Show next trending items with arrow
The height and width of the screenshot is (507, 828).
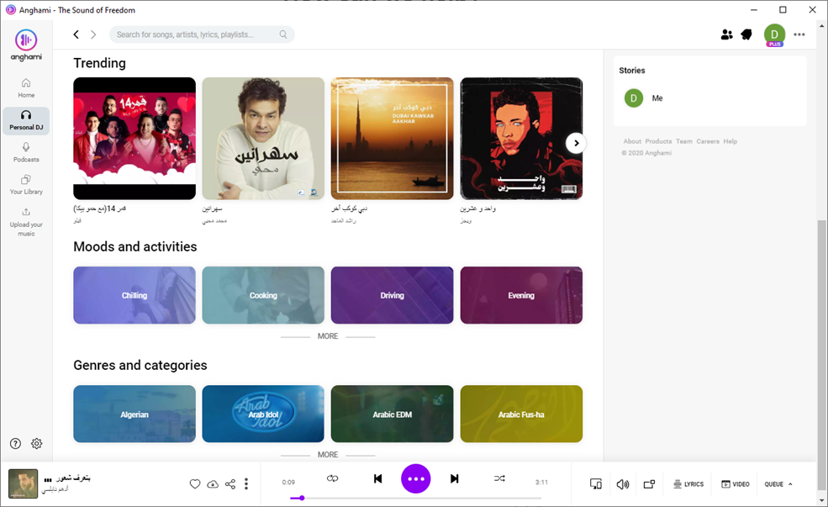tap(576, 143)
